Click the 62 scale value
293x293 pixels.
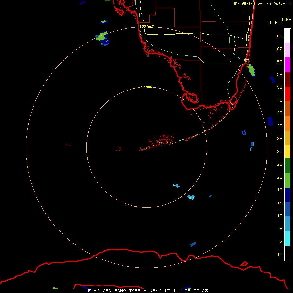click(x=280, y=49)
